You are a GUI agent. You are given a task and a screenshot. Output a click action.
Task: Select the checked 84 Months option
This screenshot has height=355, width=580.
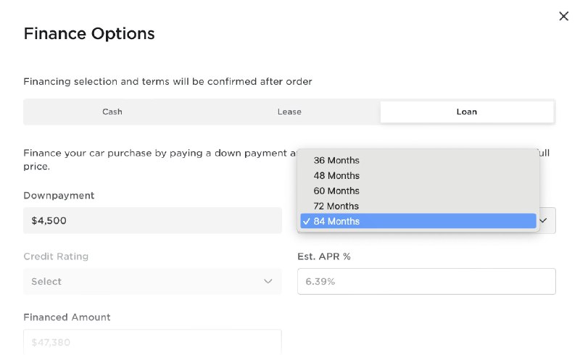(418, 221)
